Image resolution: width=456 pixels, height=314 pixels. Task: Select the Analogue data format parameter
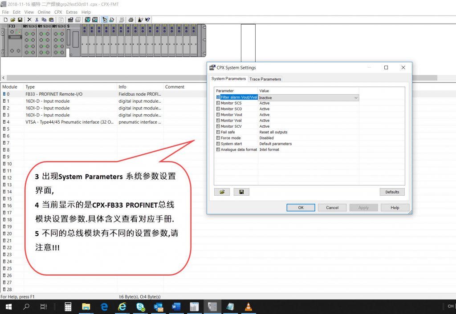click(287, 149)
